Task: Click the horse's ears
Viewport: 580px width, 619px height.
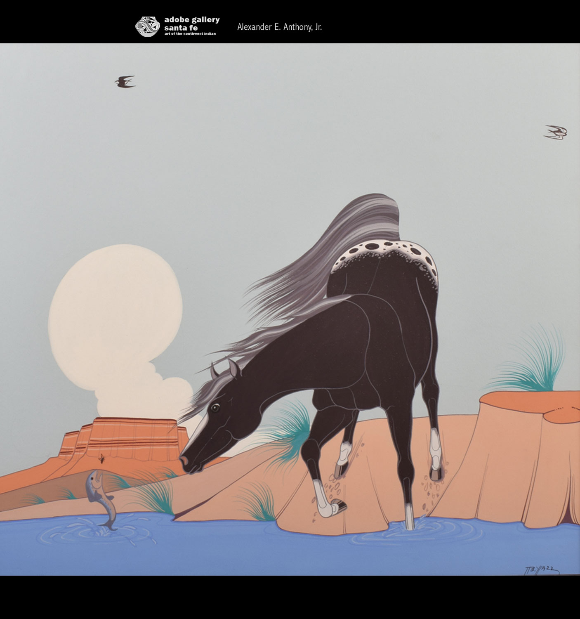Action: 225,369
